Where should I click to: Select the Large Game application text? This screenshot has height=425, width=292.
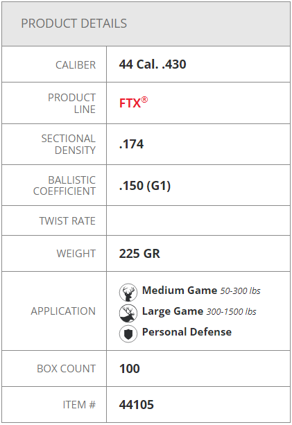pos(173,311)
